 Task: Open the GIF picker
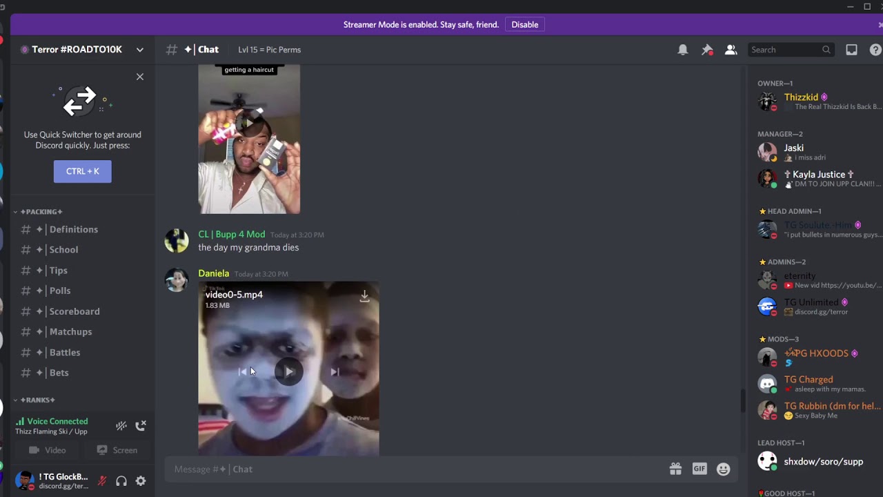tap(700, 469)
